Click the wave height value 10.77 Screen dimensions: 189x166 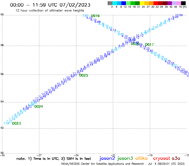point(70,77)
